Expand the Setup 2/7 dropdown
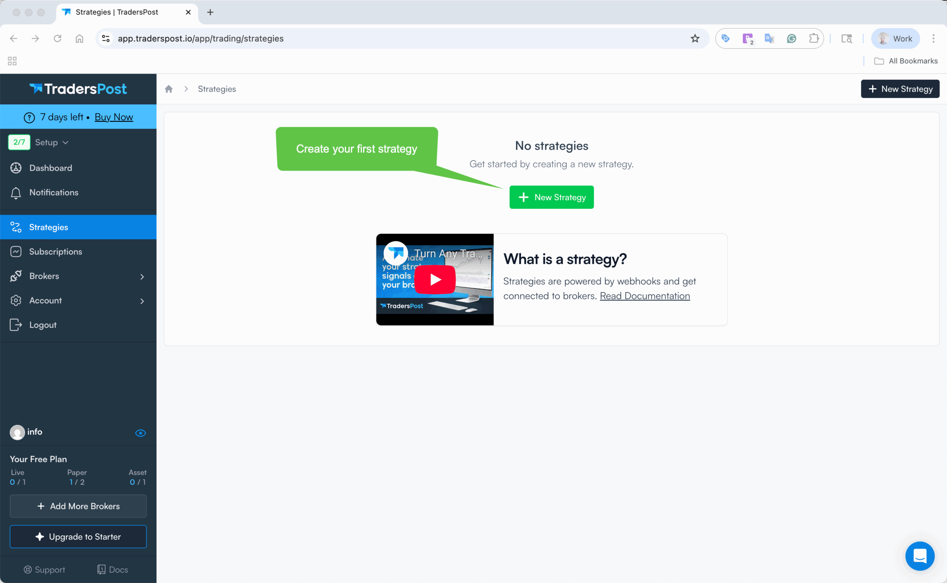The height and width of the screenshot is (583, 947). [52, 143]
